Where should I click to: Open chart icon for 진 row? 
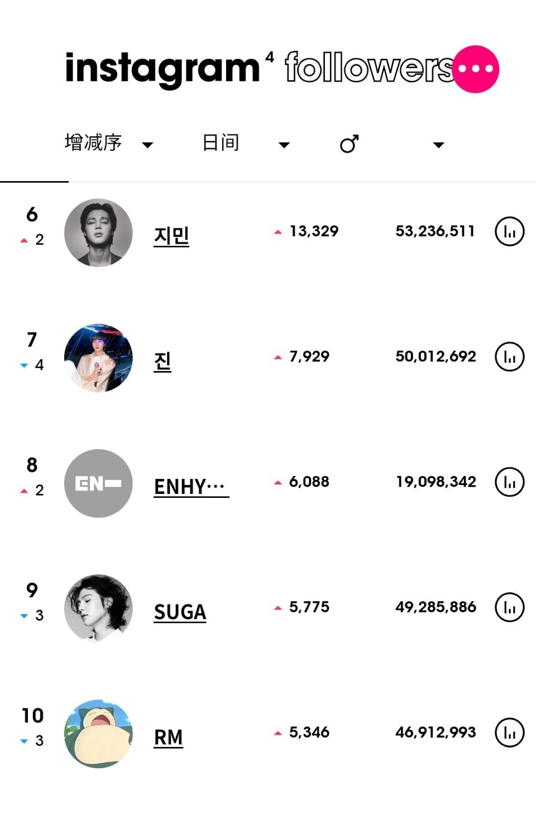pyautogui.click(x=510, y=356)
